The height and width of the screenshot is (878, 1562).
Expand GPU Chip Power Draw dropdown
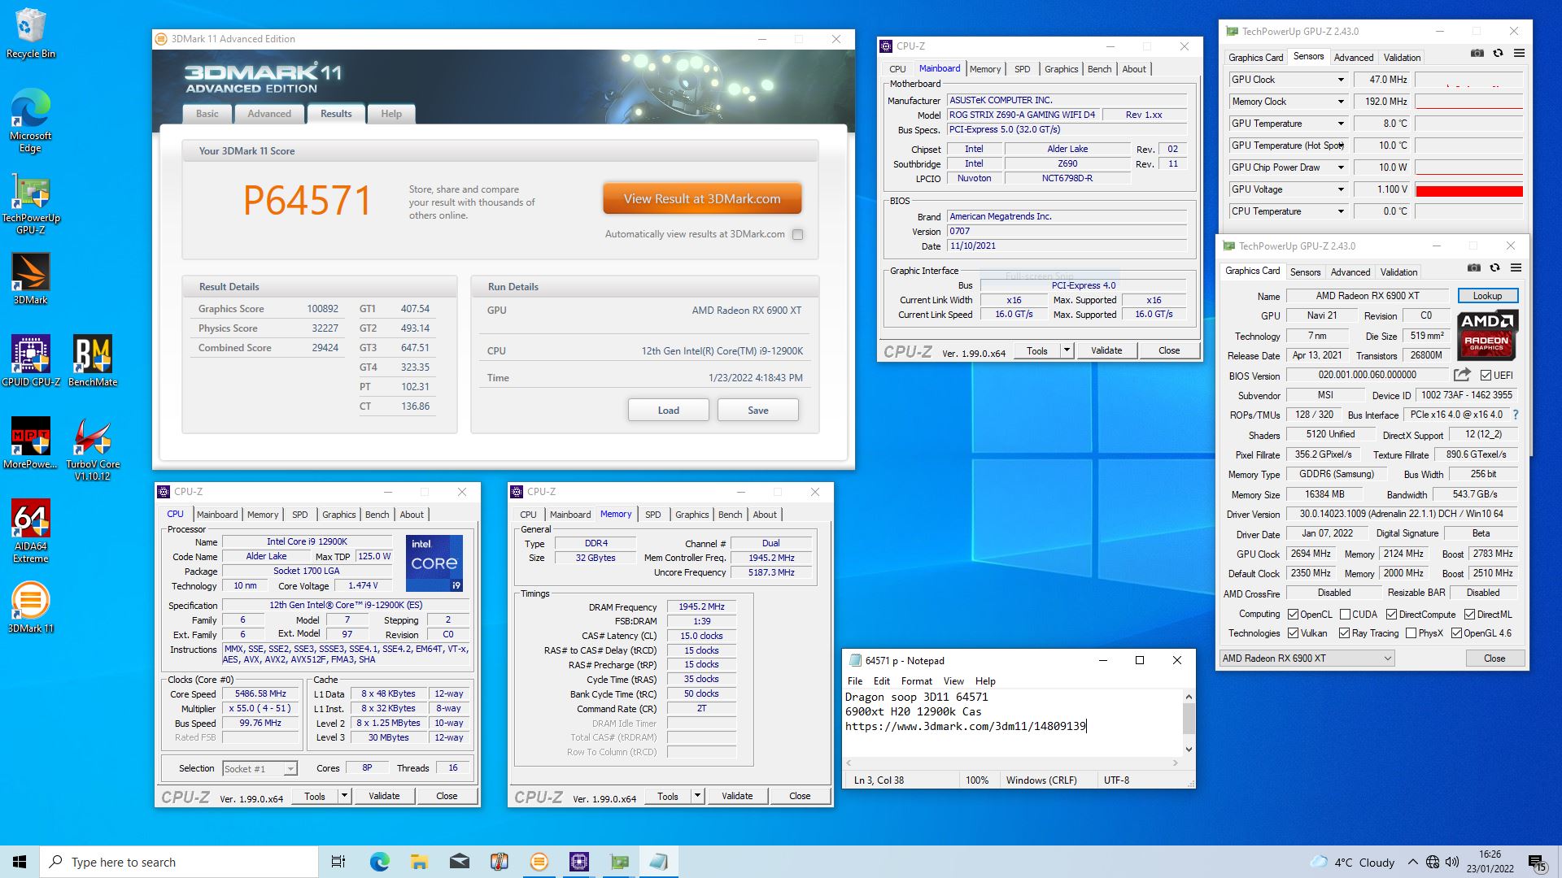click(x=1341, y=167)
